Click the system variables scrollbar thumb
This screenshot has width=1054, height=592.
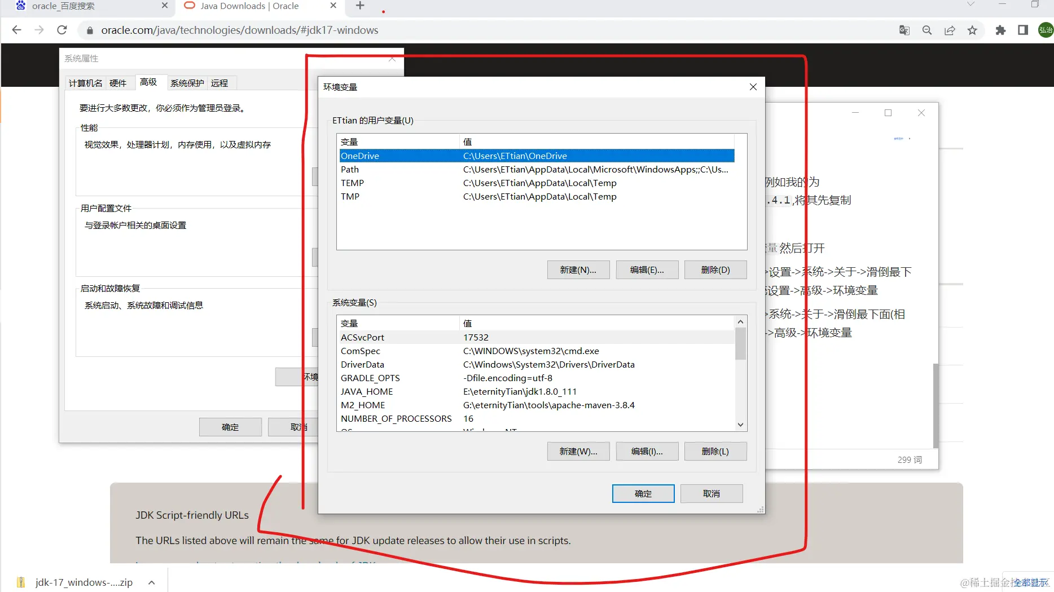coord(741,343)
